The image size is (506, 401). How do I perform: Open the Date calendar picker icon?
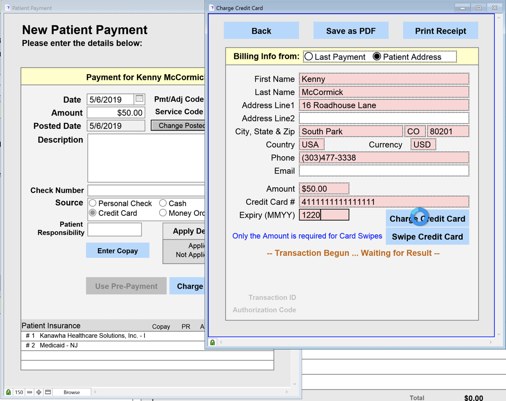139,99
